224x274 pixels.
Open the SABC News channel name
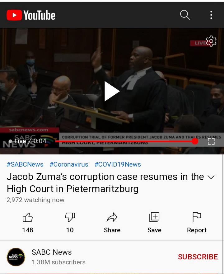52,252
